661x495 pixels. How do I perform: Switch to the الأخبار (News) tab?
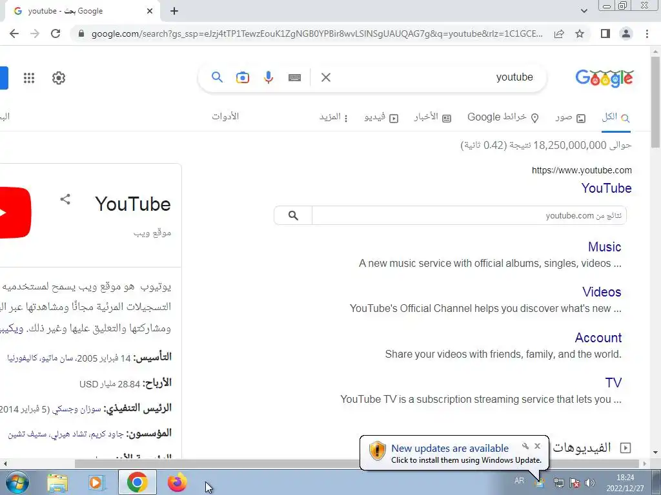coord(432,117)
